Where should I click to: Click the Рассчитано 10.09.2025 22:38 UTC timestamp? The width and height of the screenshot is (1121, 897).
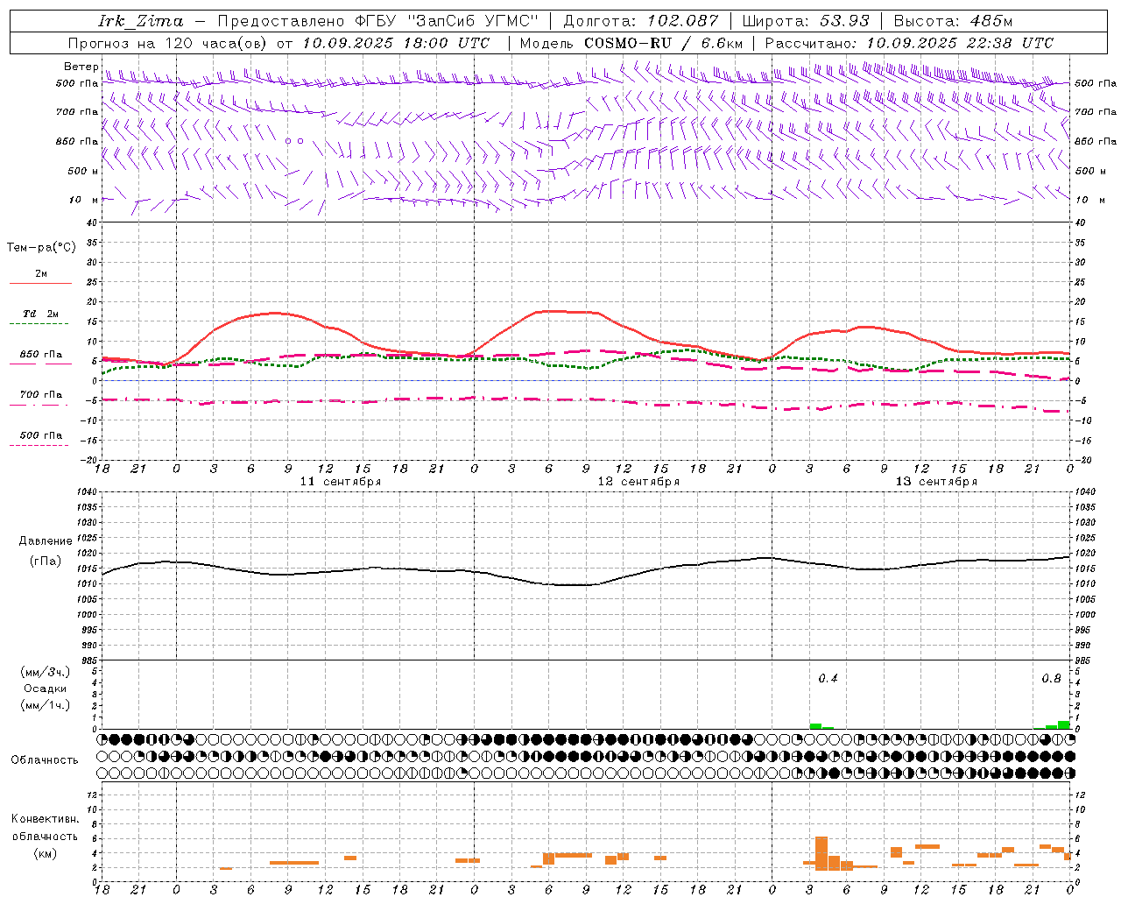909,43
